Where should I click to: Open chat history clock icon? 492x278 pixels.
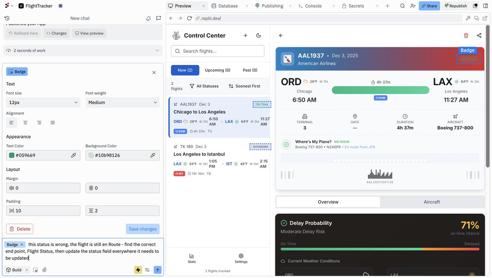pos(7,18)
